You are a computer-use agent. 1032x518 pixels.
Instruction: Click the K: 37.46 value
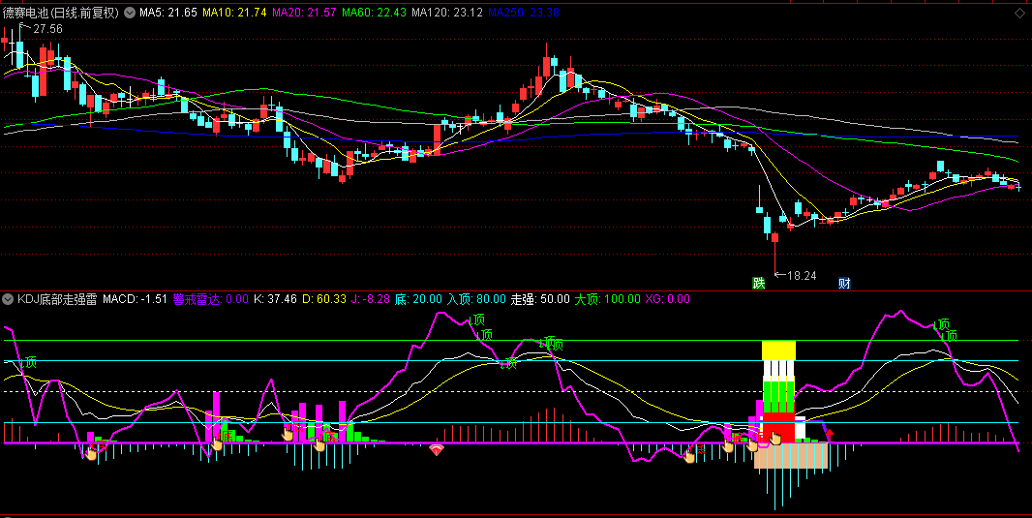(x=275, y=299)
